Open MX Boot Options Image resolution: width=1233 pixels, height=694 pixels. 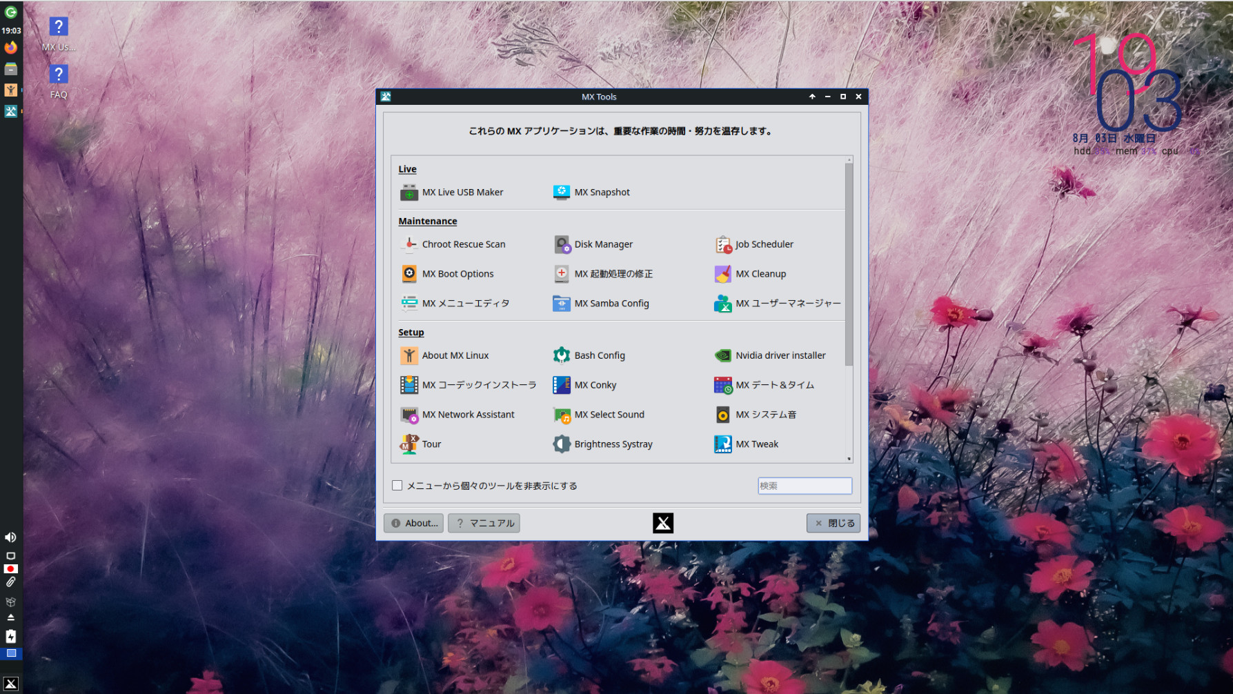click(447, 274)
